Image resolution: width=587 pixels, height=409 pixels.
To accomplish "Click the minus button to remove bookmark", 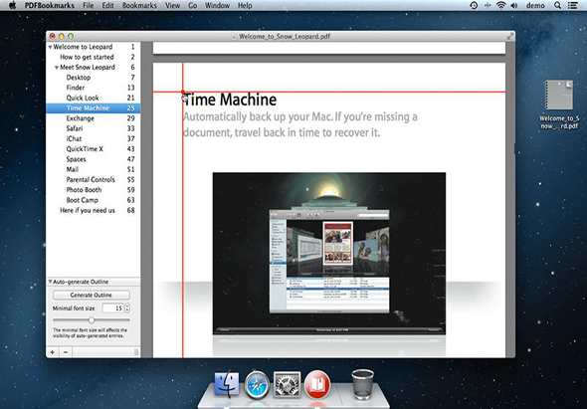I will [66, 352].
